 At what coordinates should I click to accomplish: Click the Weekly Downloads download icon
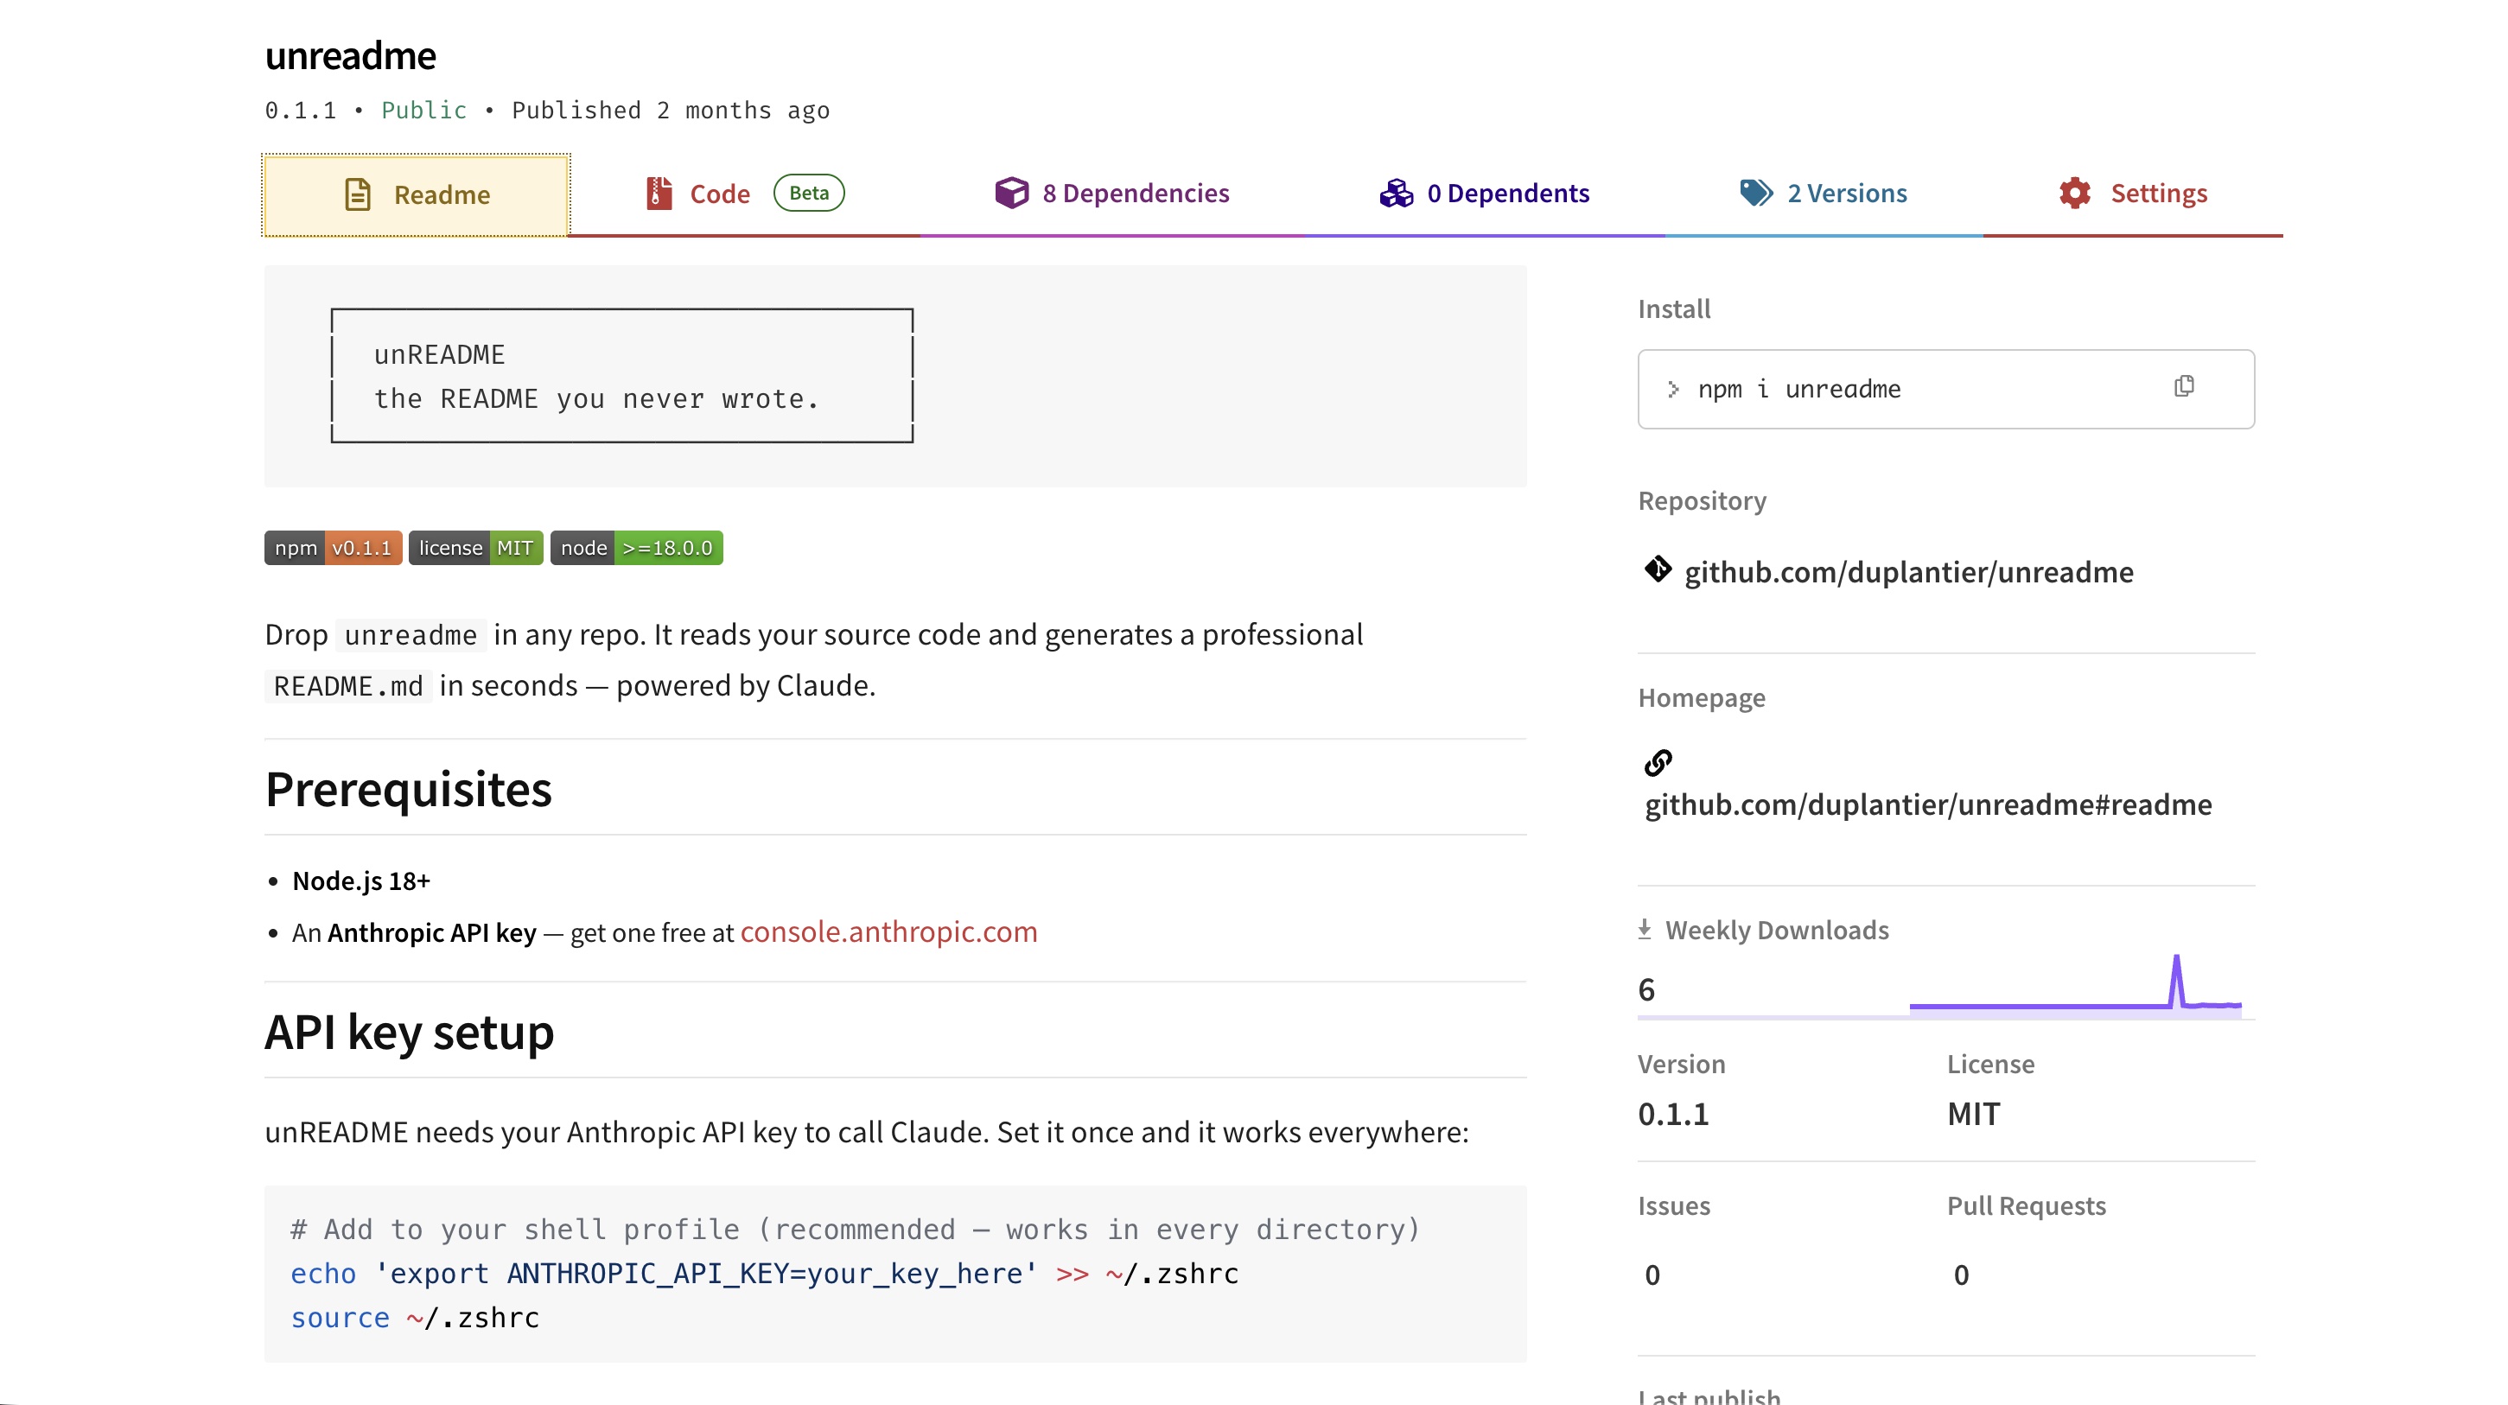(1645, 930)
